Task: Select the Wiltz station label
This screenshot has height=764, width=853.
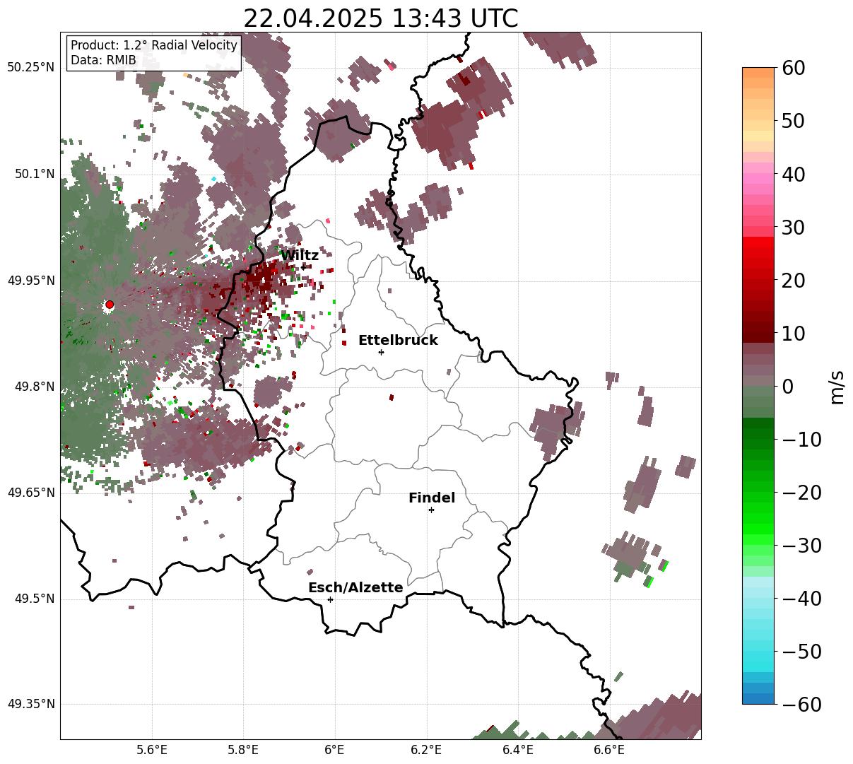Action: coord(300,256)
